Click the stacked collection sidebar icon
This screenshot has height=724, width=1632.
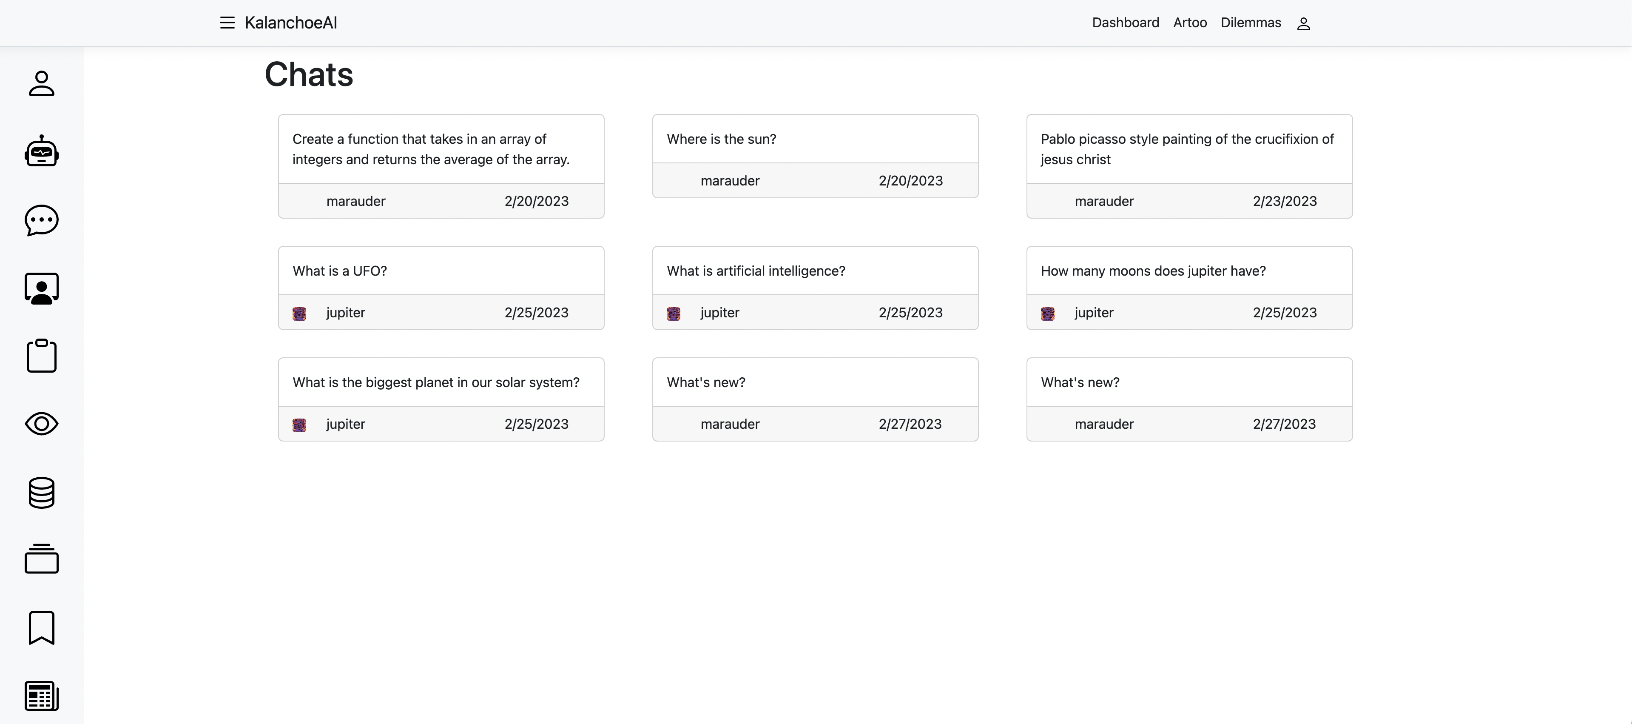42,559
